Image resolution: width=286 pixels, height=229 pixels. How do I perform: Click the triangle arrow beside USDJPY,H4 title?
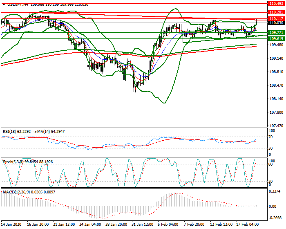click(x=4, y=4)
